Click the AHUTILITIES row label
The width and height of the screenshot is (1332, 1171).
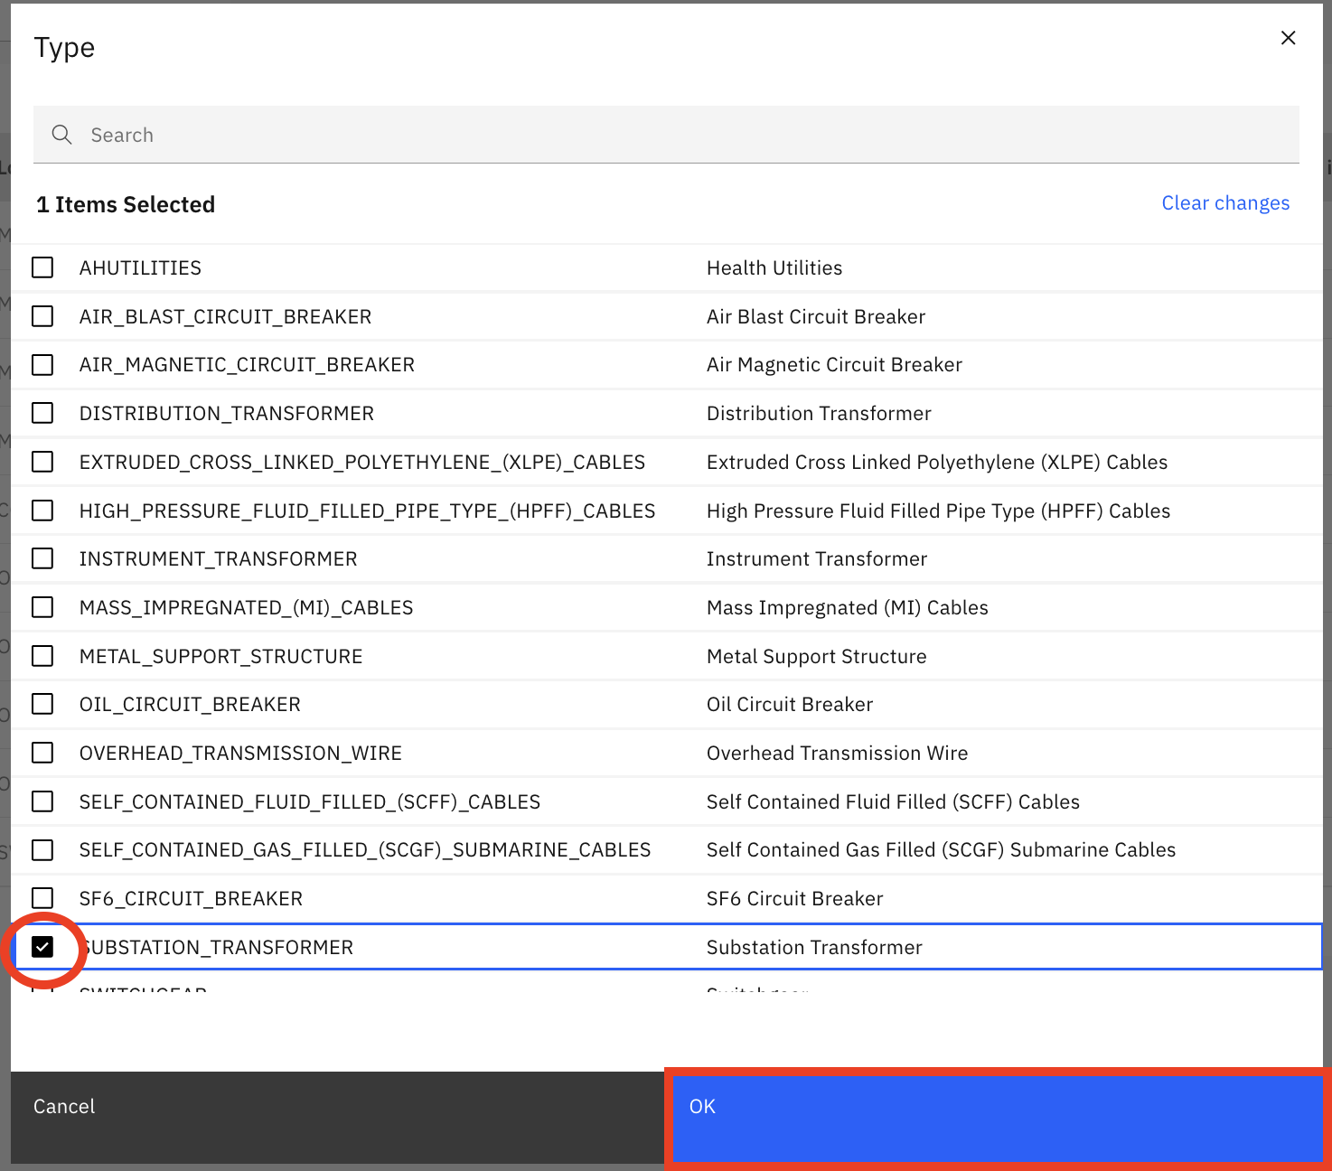pos(140,267)
